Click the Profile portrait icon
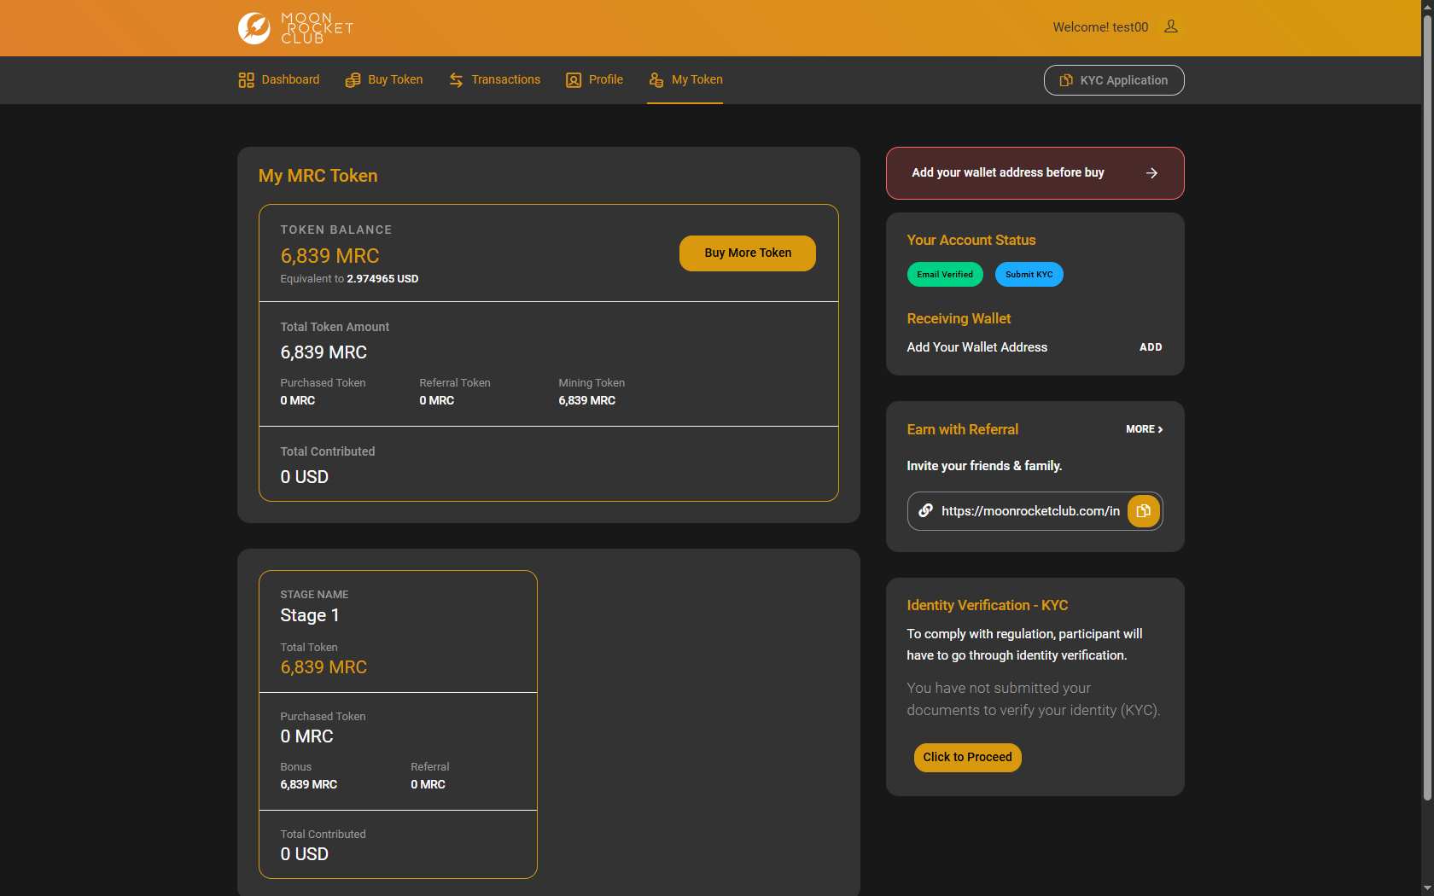 tap(574, 80)
